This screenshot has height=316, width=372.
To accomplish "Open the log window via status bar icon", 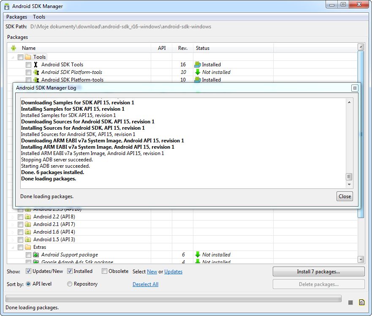I will [362, 302].
